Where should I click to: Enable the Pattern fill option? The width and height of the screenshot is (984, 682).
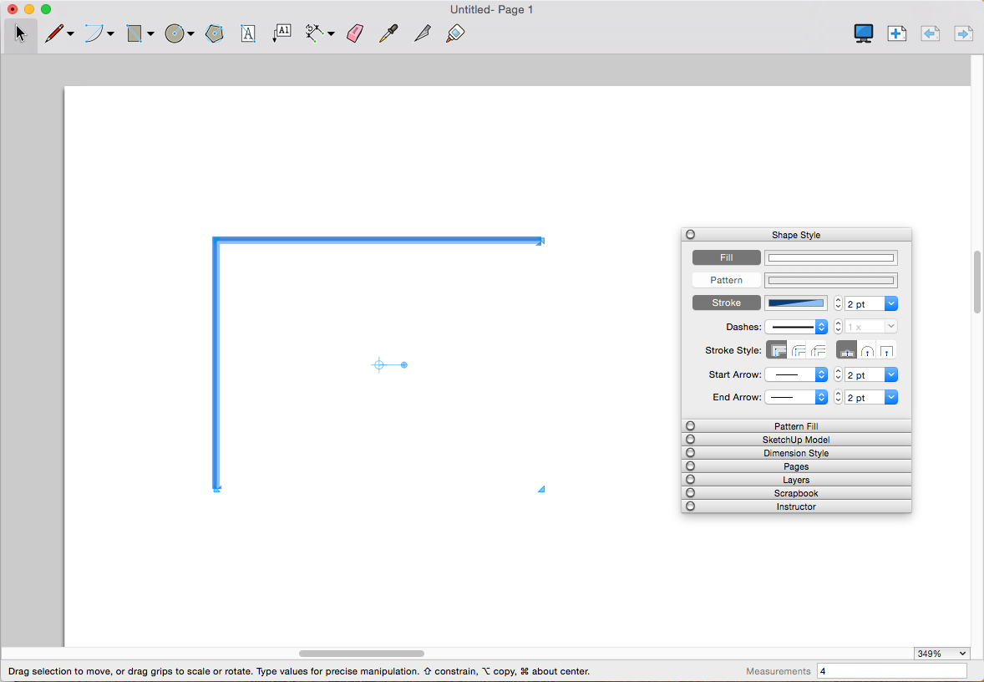(726, 280)
